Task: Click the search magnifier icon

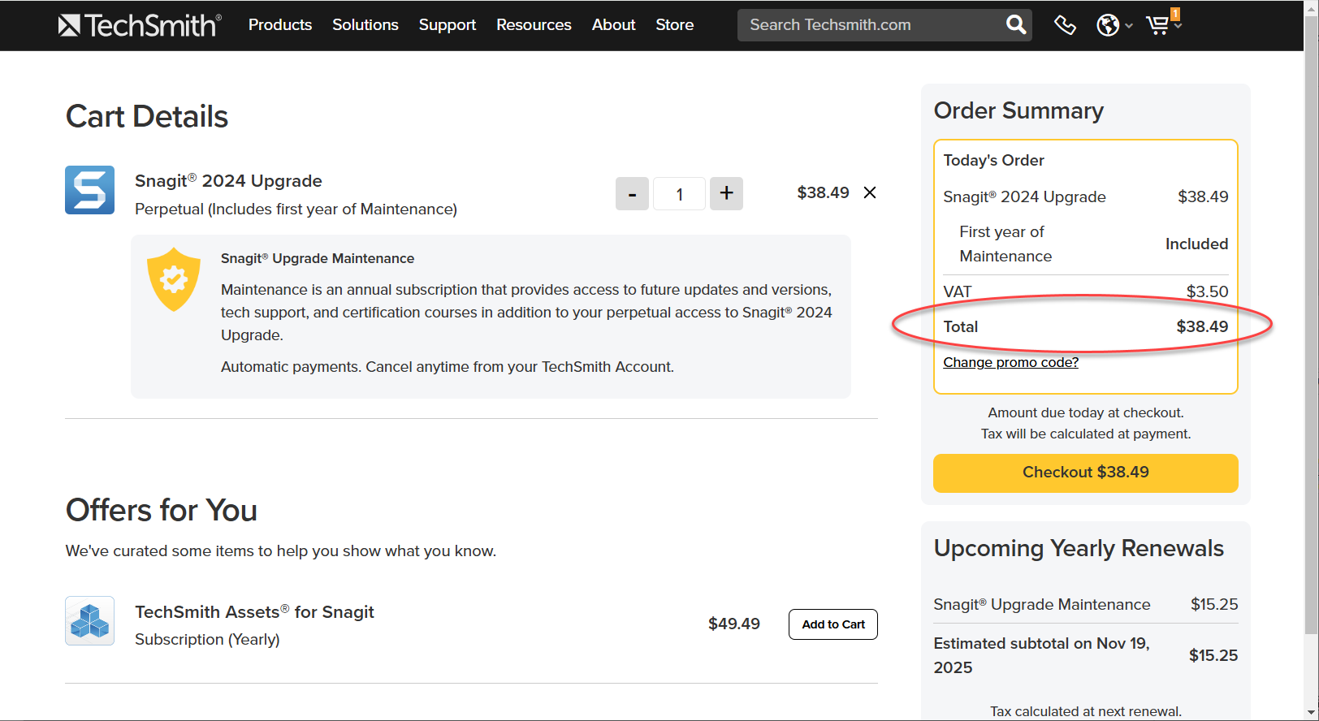Action: (1016, 25)
